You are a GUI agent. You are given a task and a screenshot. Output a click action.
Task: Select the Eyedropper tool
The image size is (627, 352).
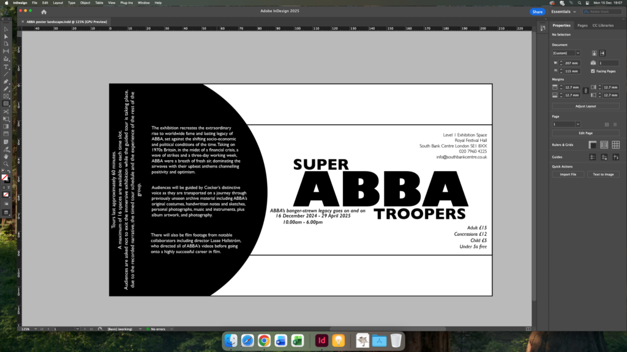(6, 149)
